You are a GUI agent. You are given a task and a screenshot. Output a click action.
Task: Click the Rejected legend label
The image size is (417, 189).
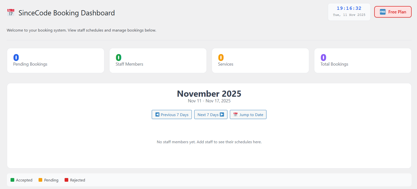click(77, 180)
